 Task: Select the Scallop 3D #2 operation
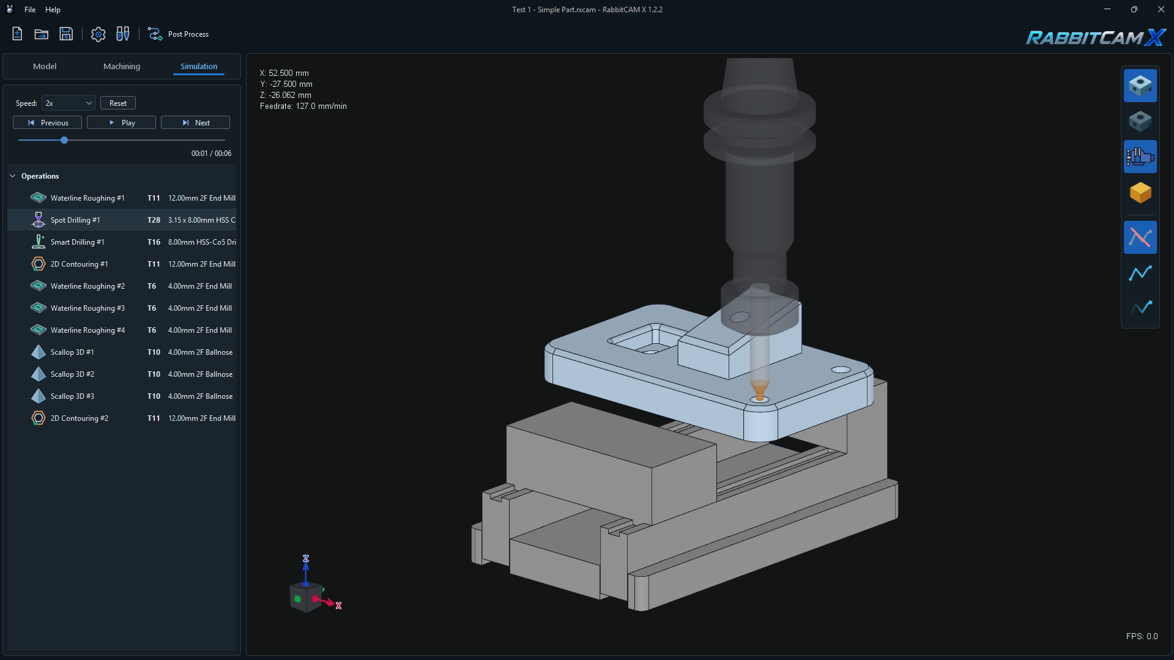click(x=122, y=374)
